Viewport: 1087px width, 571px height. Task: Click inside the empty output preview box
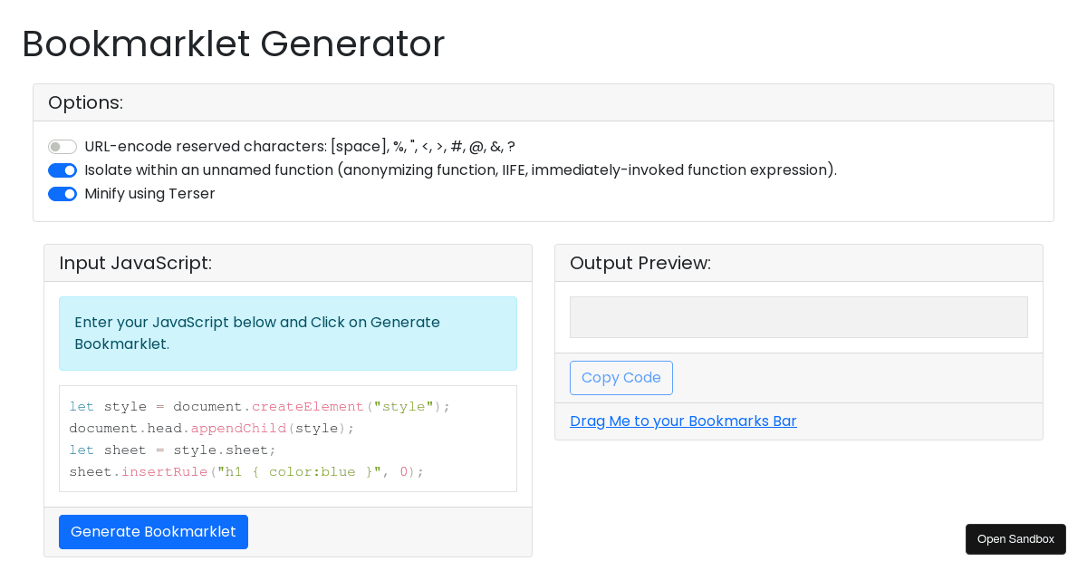tap(798, 317)
